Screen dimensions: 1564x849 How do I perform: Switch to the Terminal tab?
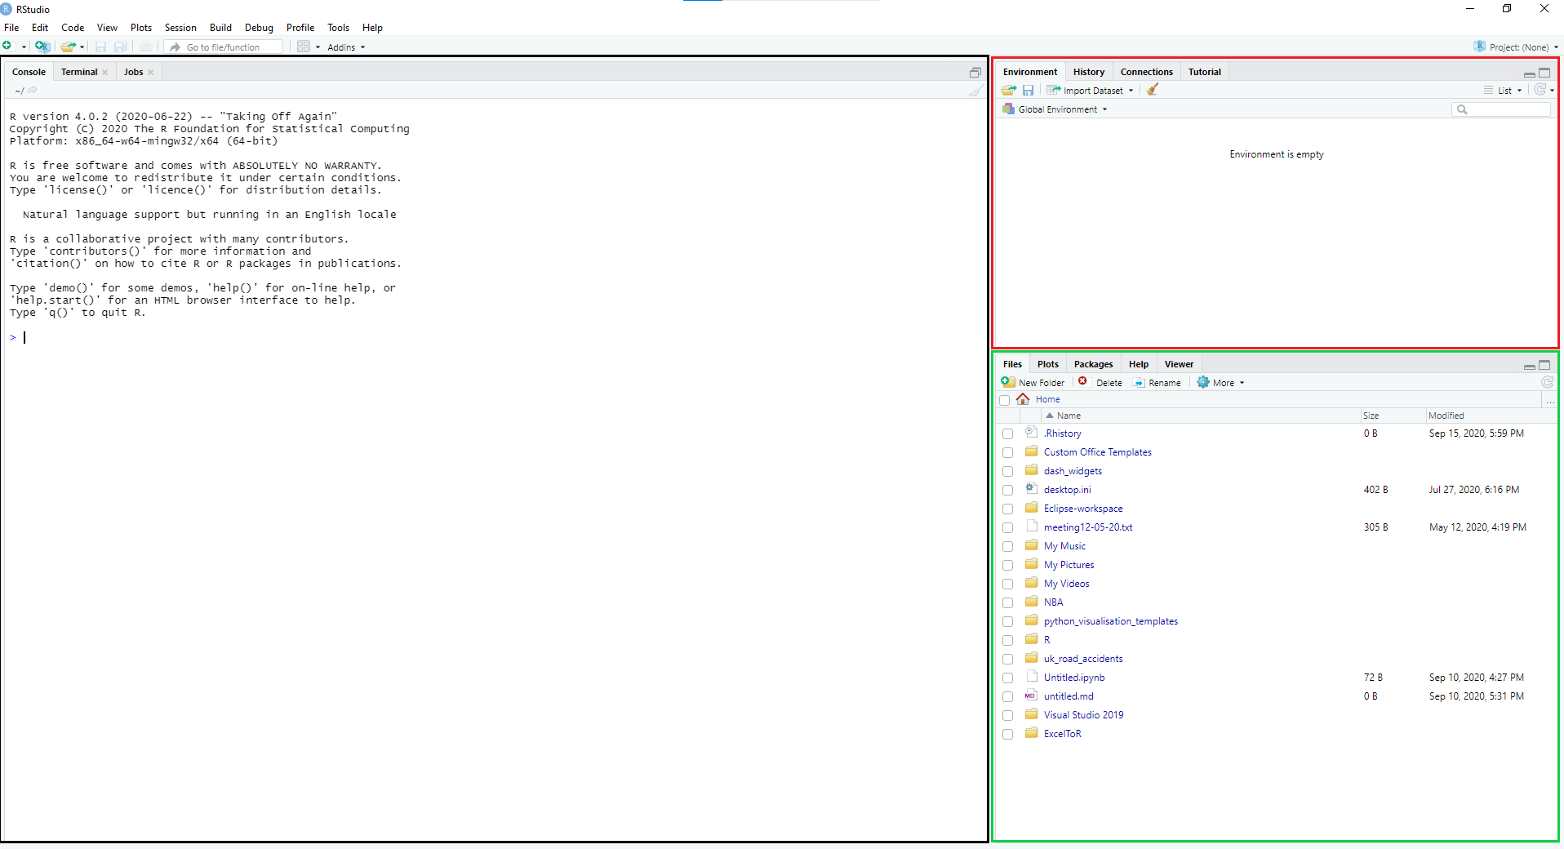pos(79,72)
